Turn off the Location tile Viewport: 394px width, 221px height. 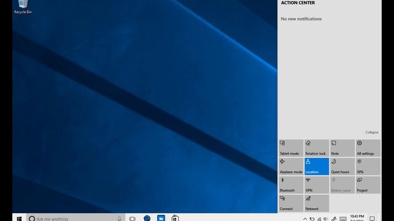(x=316, y=166)
